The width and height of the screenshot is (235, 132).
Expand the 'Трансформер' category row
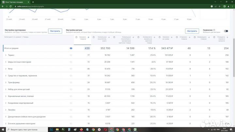coord(6,82)
